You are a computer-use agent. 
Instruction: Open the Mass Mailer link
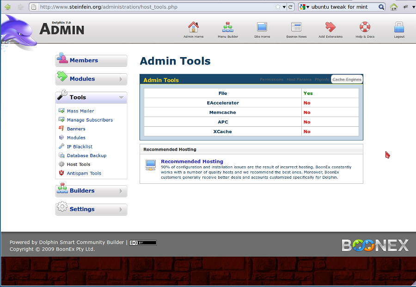pyautogui.click(x=80, y=111)
